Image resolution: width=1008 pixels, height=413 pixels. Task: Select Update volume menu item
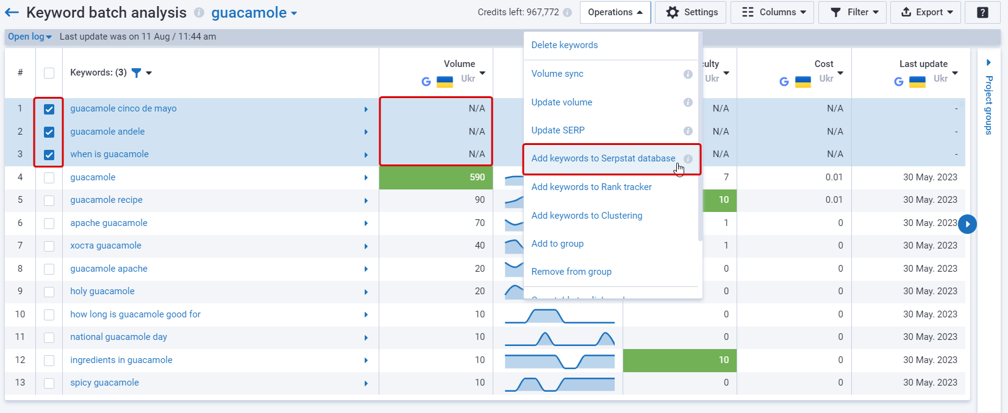pos(562,102)
